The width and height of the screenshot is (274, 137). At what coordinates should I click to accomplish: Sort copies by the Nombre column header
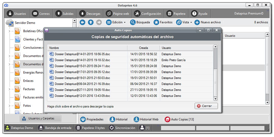pyautogui.click(x=87, y=48)
